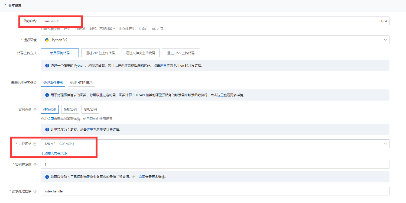Click help icon next to 内存规格
406x203 pixels.
(x=35, y=144)
